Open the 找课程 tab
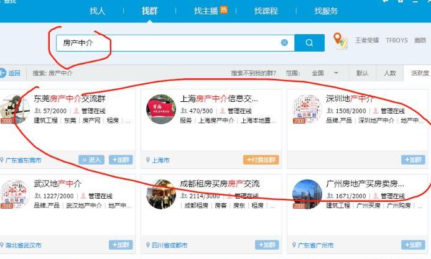Viewport: 431px width, 259px height. coord(266,11)
